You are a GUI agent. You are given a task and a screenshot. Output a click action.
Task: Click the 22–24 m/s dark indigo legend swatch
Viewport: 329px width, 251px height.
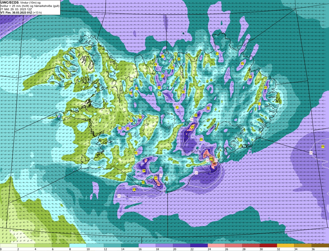pos(199,245)
